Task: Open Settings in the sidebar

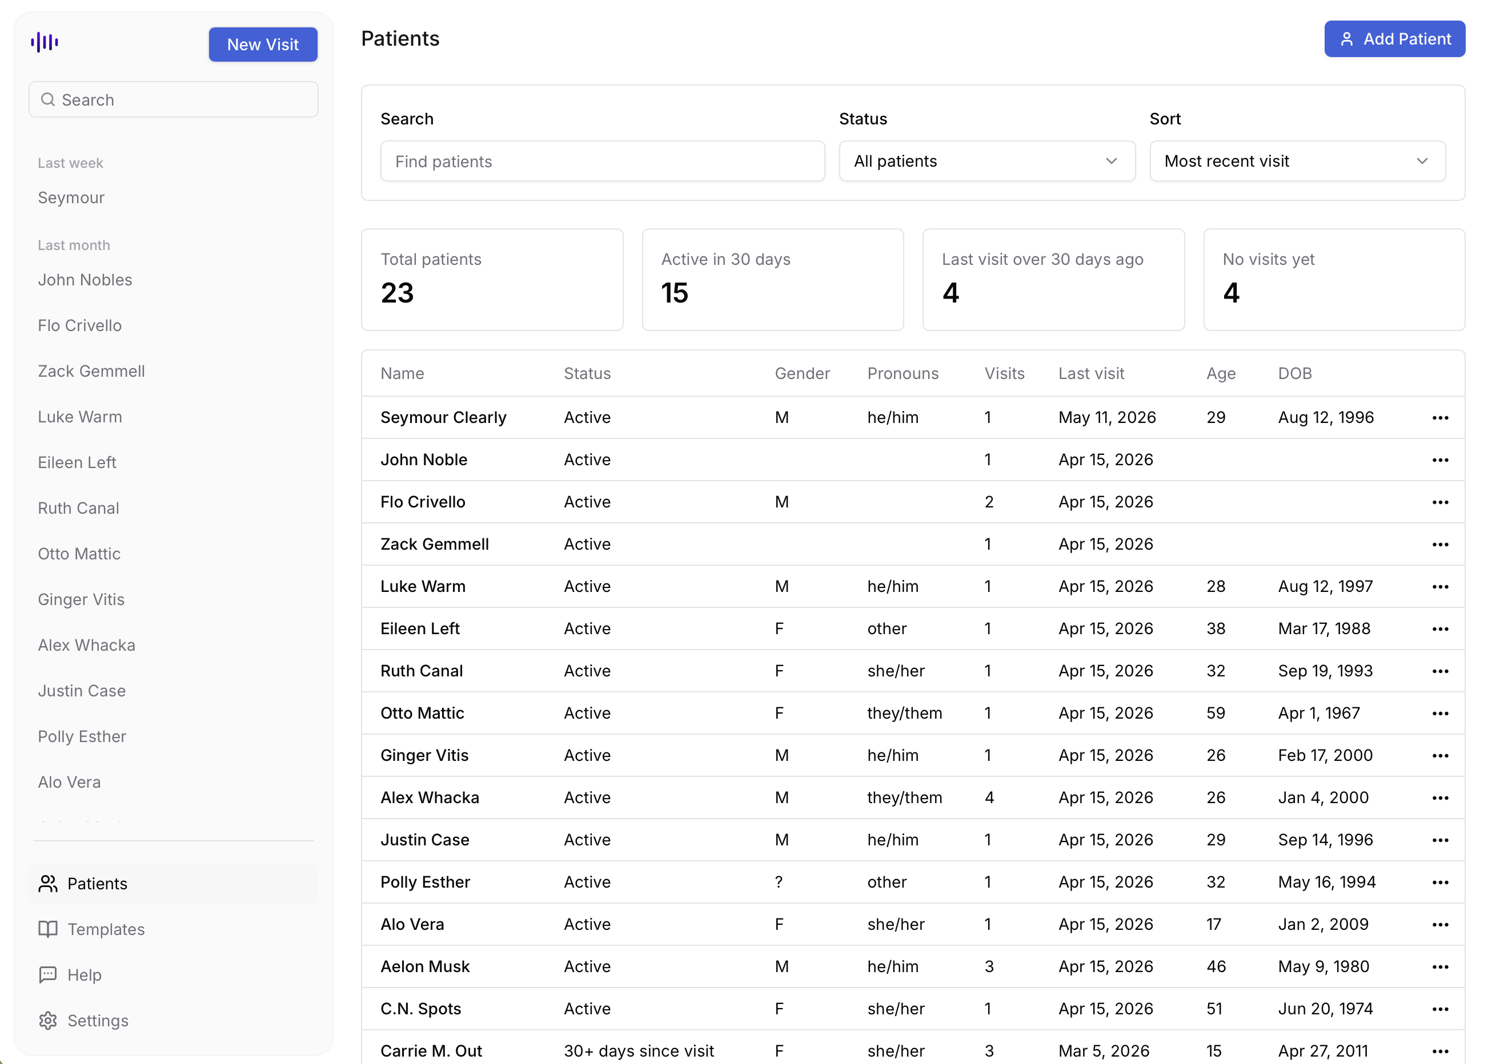Action: point(174,1021)
